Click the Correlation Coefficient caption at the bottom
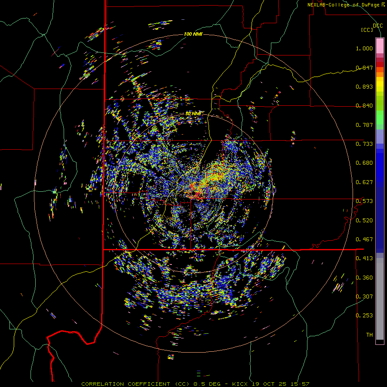The image size is (387, 387). [195, 384]
